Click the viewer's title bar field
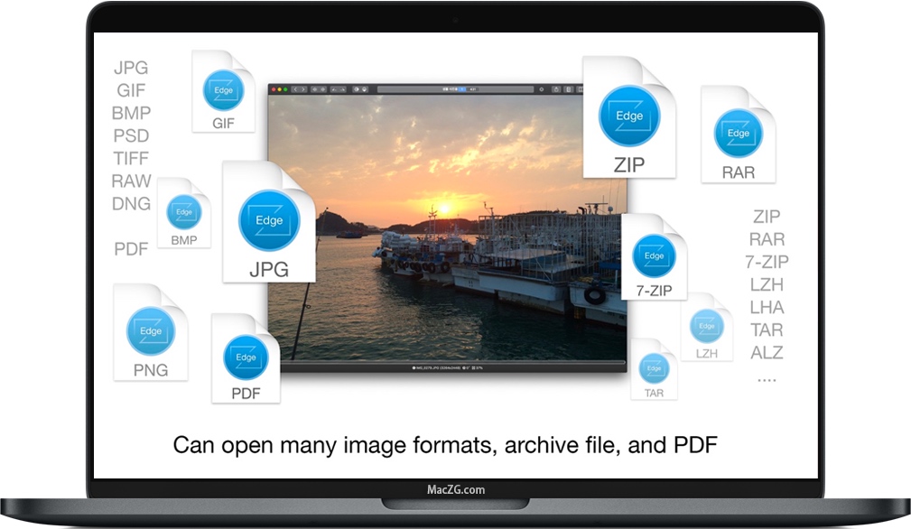 (455, 89)
